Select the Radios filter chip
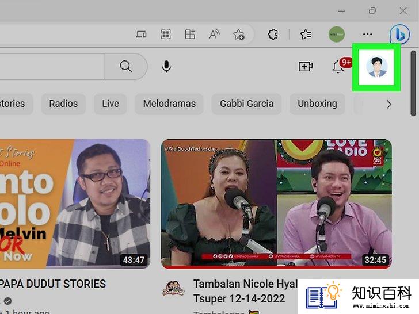This screenshot has width=419, height=314. tap(63, 104)
